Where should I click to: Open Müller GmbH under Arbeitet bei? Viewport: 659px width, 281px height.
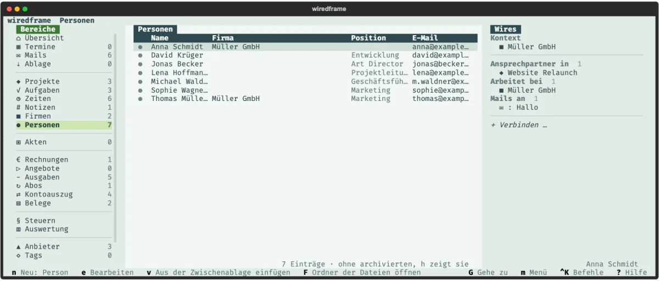pyautogui.click(x=527, y=90)
